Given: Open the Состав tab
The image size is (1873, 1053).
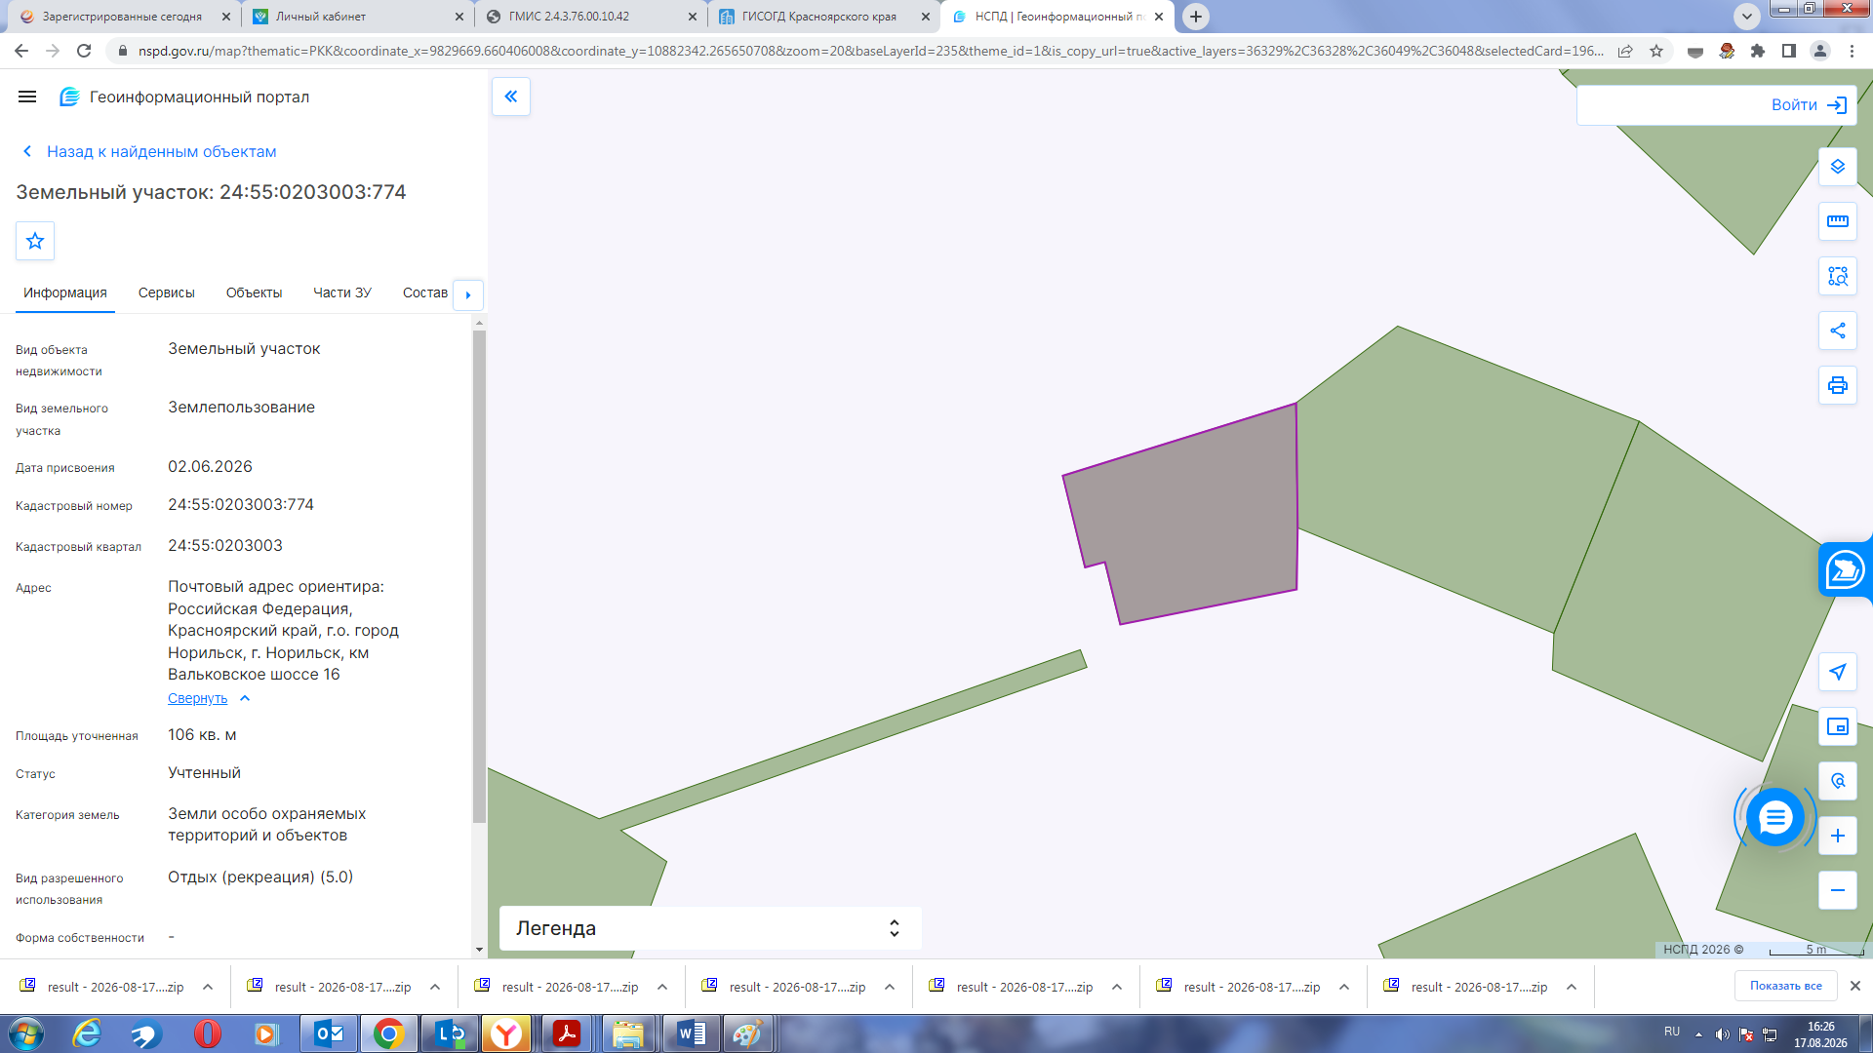Looking at the screenshot, I should (x=425, y=292).
